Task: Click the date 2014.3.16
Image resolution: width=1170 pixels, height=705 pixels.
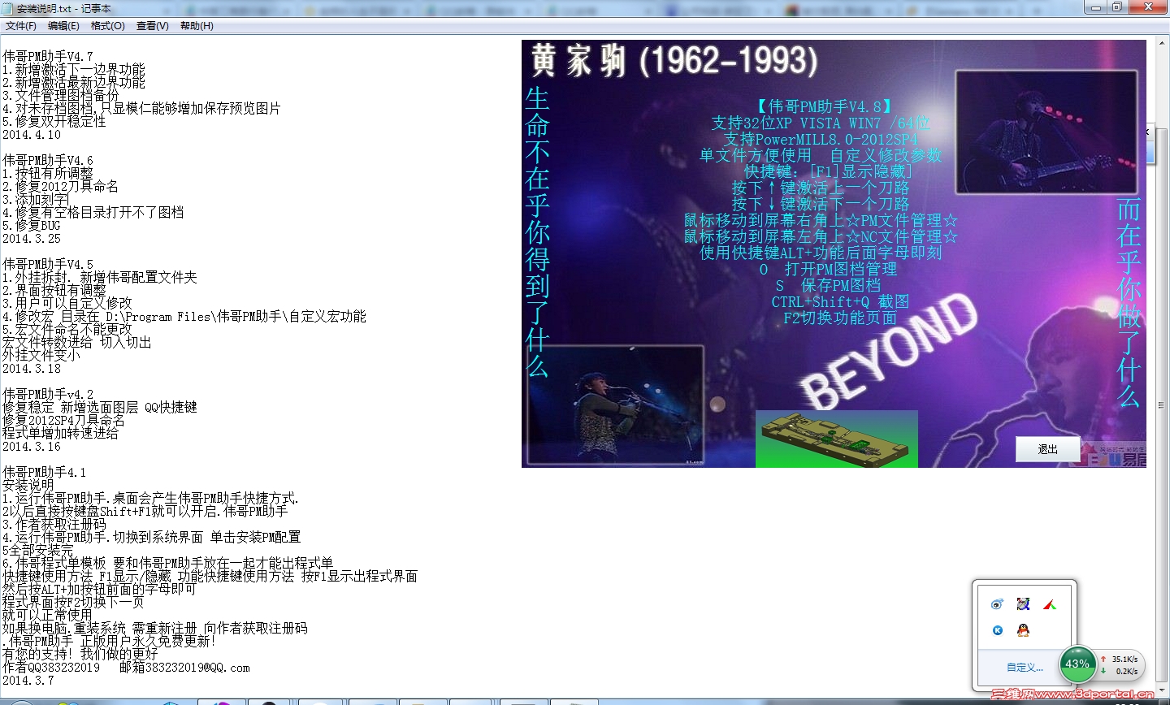Action: coord(32,447)
